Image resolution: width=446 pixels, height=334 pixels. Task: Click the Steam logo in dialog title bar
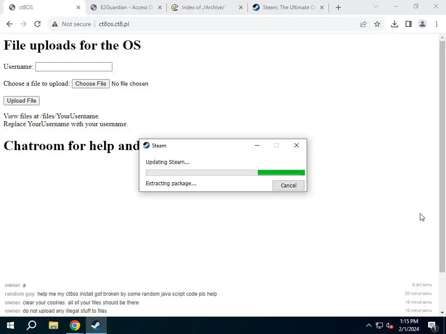coord(146,145)
